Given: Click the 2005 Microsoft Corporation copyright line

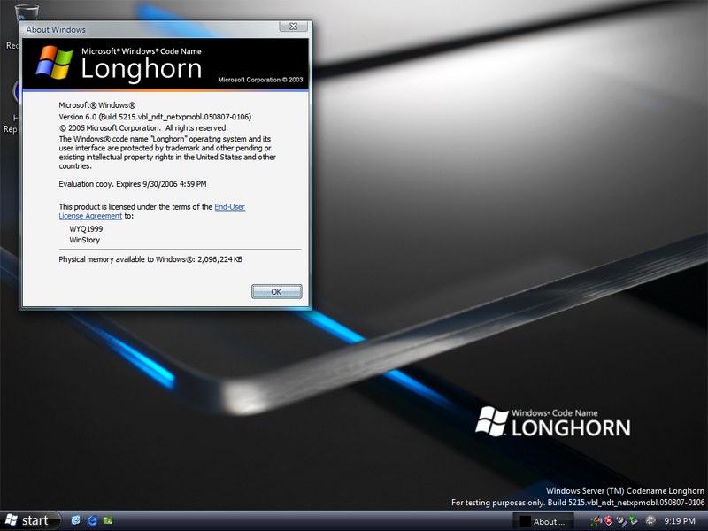Looking at the screenshot, I should [143, 128].
